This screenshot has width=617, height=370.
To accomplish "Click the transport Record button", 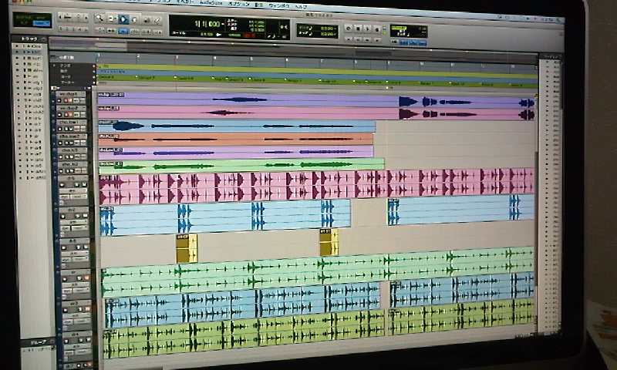I will (377, 29).
